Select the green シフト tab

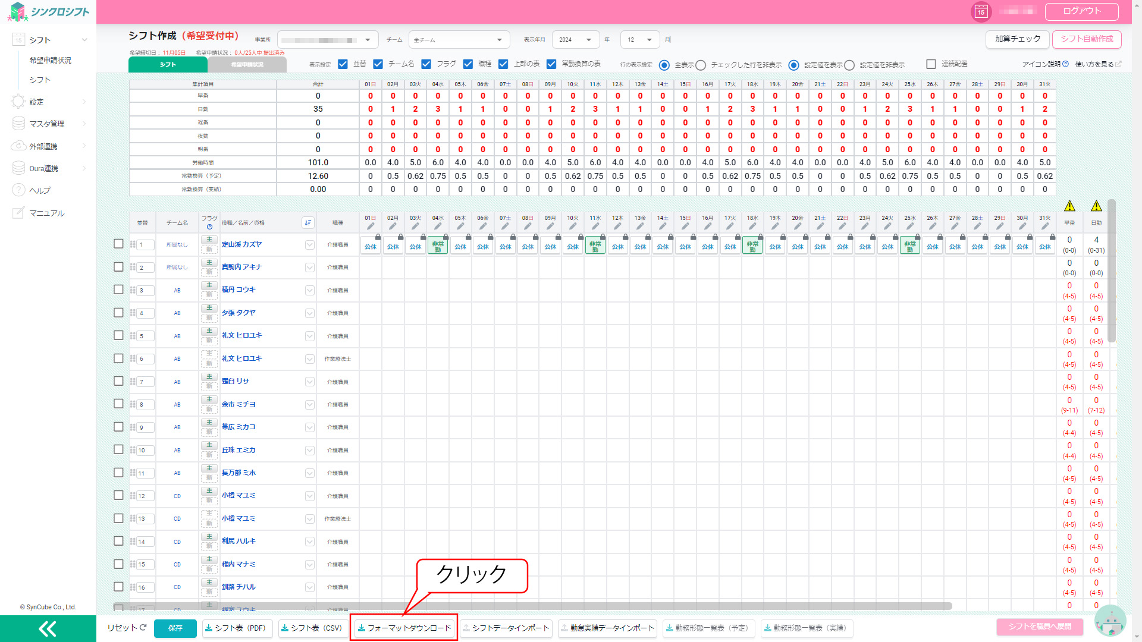point(168,65)
